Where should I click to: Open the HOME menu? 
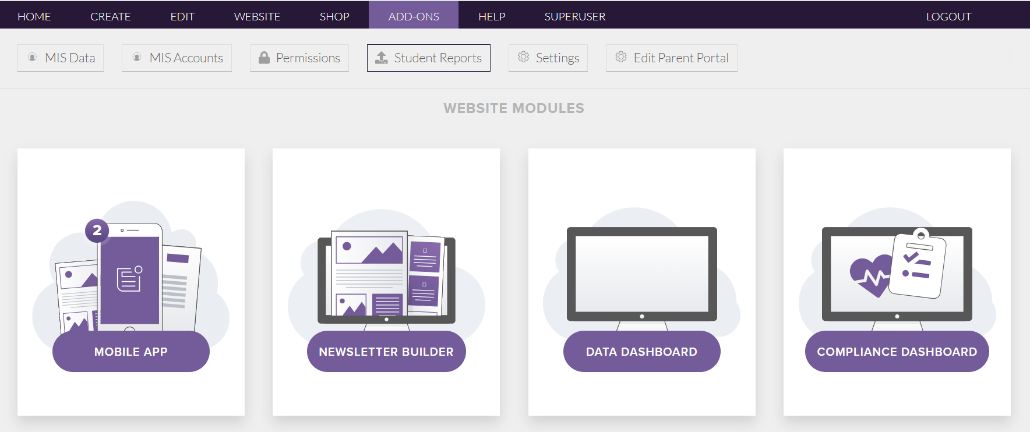34,16
